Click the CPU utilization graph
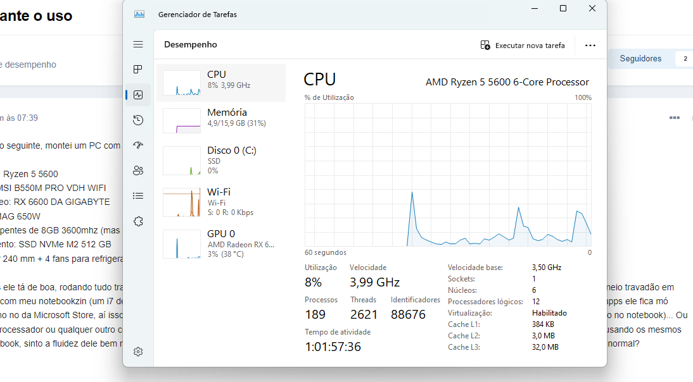The height and width of the screenshot is (382, 693). point(448,175)
